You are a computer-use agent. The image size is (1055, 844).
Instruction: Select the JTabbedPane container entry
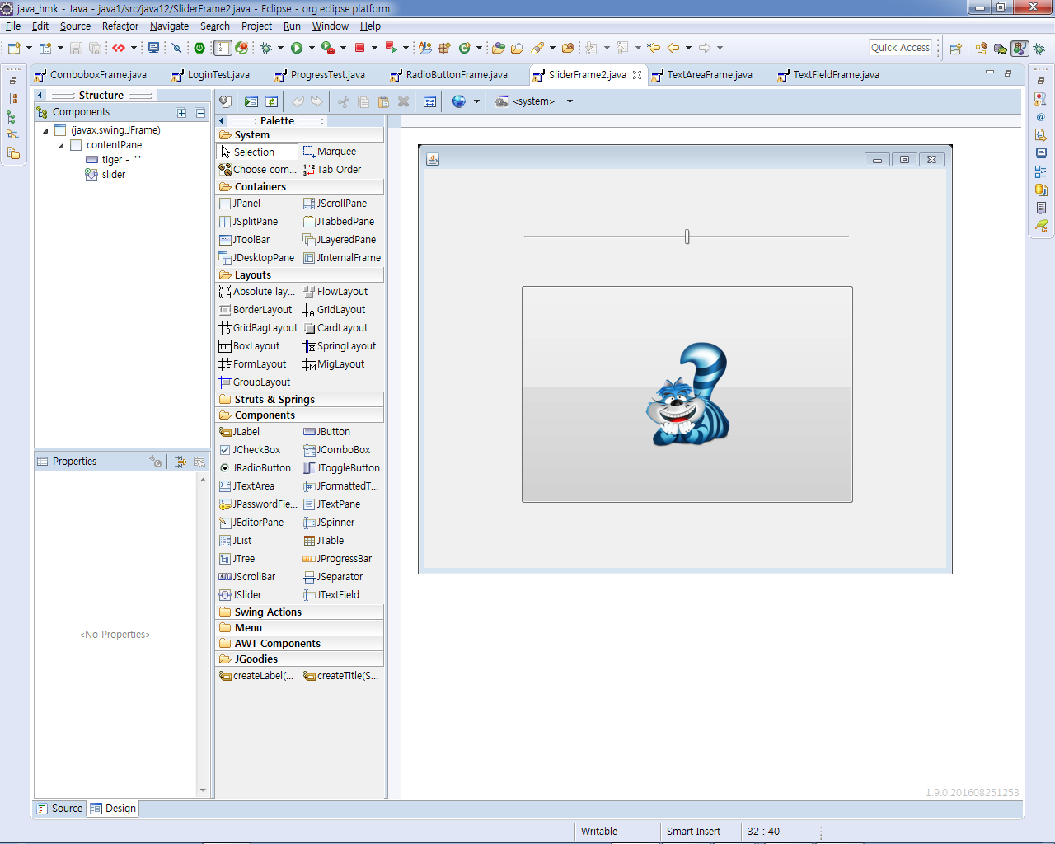[339, 222]
